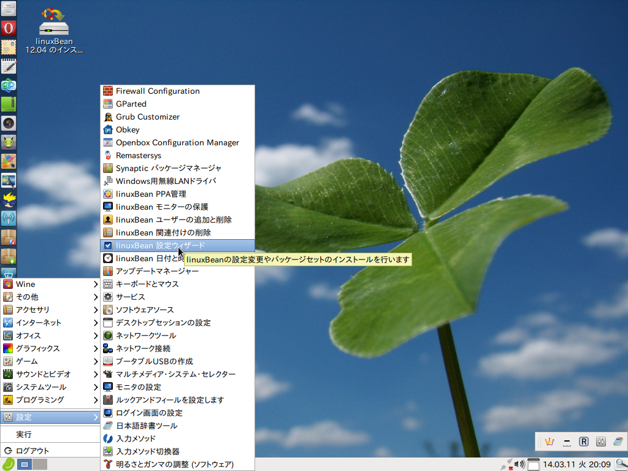Open the green notebook dock icon
This screenshot has height=471, width=628.
coord(9,104)
